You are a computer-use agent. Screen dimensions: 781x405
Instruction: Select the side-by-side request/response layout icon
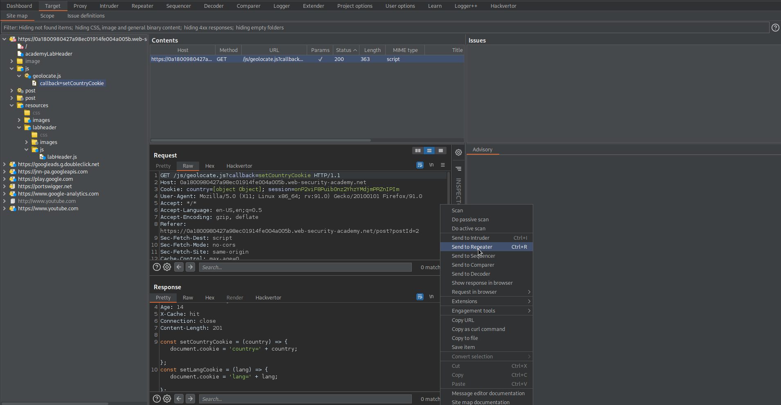(417, 151)
